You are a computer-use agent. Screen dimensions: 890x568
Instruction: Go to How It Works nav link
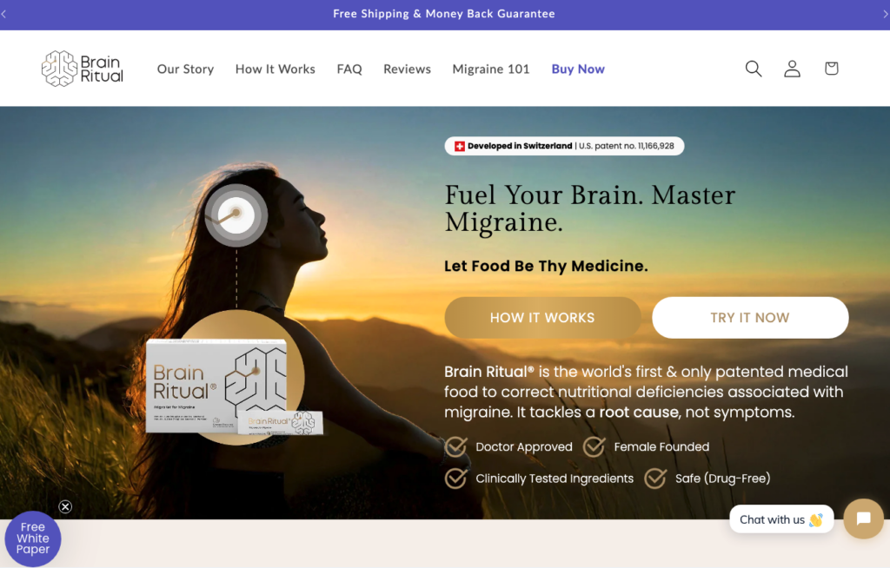pyautogui.click(x=275, y=69)
